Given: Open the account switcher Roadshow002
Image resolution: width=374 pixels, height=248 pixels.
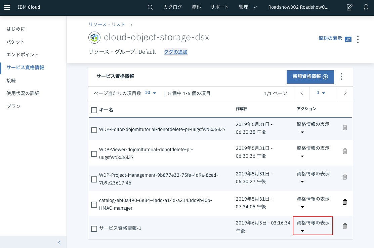Looking at the screenshot, I should tap(298, 7).
